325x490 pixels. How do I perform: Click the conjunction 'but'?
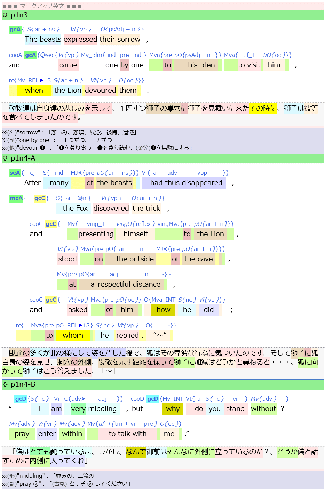pos(137,409)
